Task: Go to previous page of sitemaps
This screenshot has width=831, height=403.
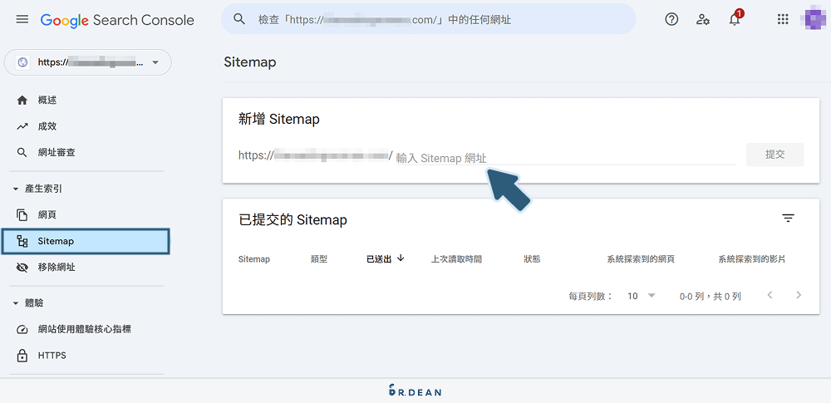Action: tap(770, 295)
